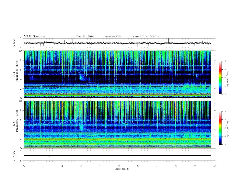
Task: Click the "log(PSD)" label next to the ch.2 colorbar
Action: [x=228, y=129]
